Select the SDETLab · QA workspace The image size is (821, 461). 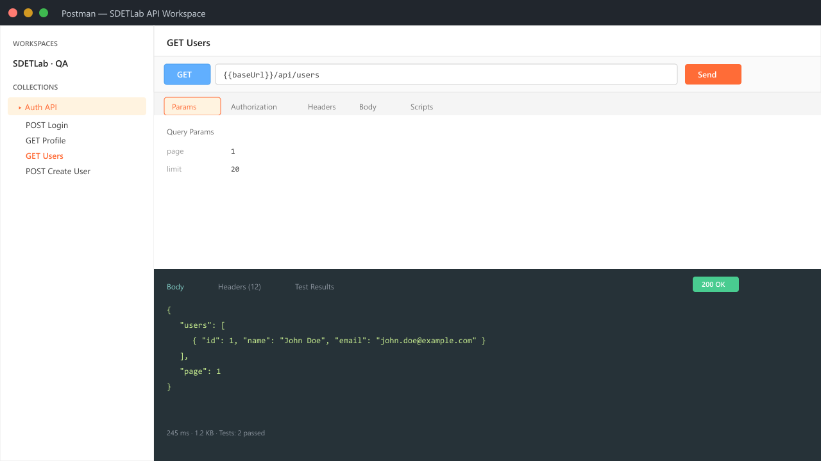pos(40,64)
